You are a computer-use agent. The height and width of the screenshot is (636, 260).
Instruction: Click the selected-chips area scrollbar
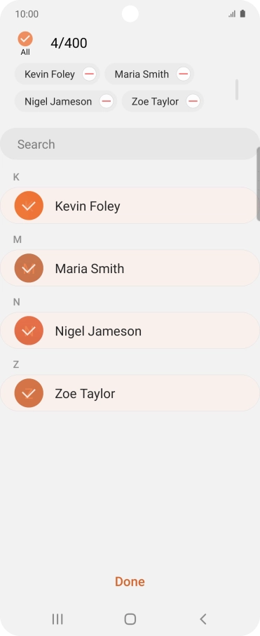(236, 90)
